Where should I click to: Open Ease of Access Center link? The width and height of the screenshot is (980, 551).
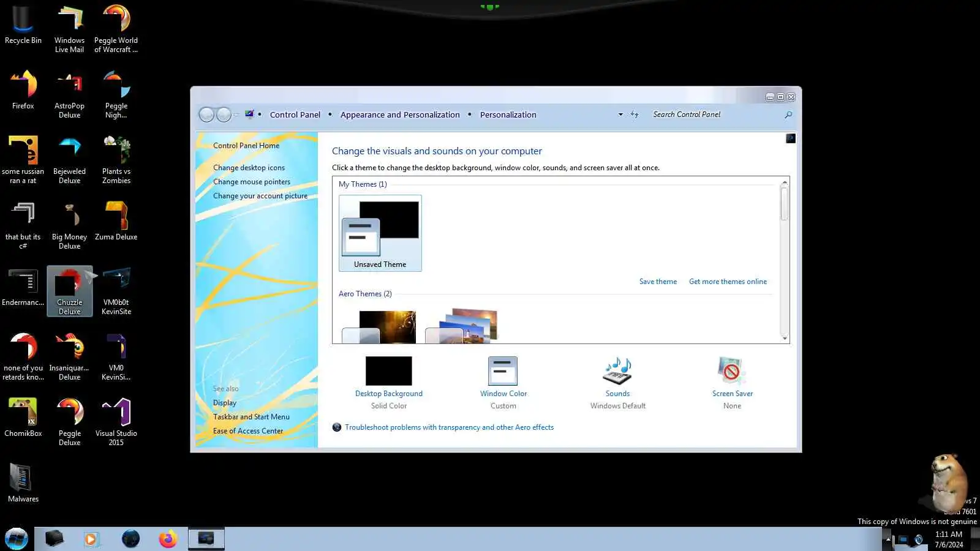(248, 431)
